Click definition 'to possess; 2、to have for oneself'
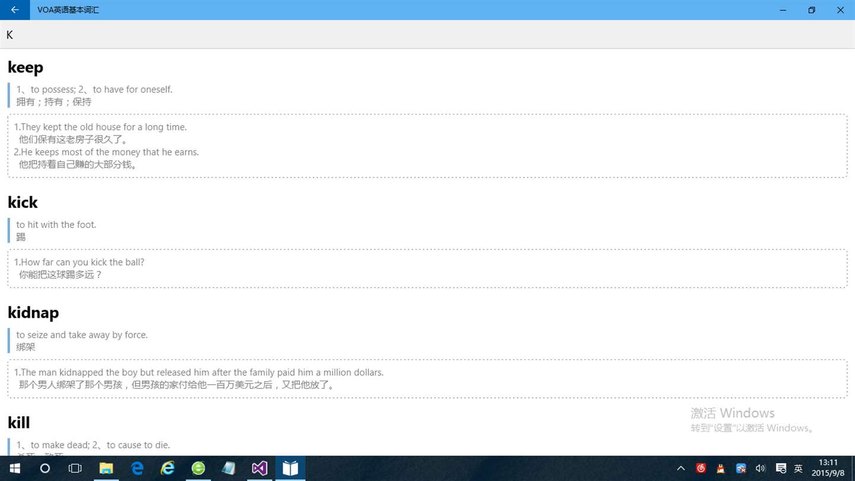 tap(94, 90)
